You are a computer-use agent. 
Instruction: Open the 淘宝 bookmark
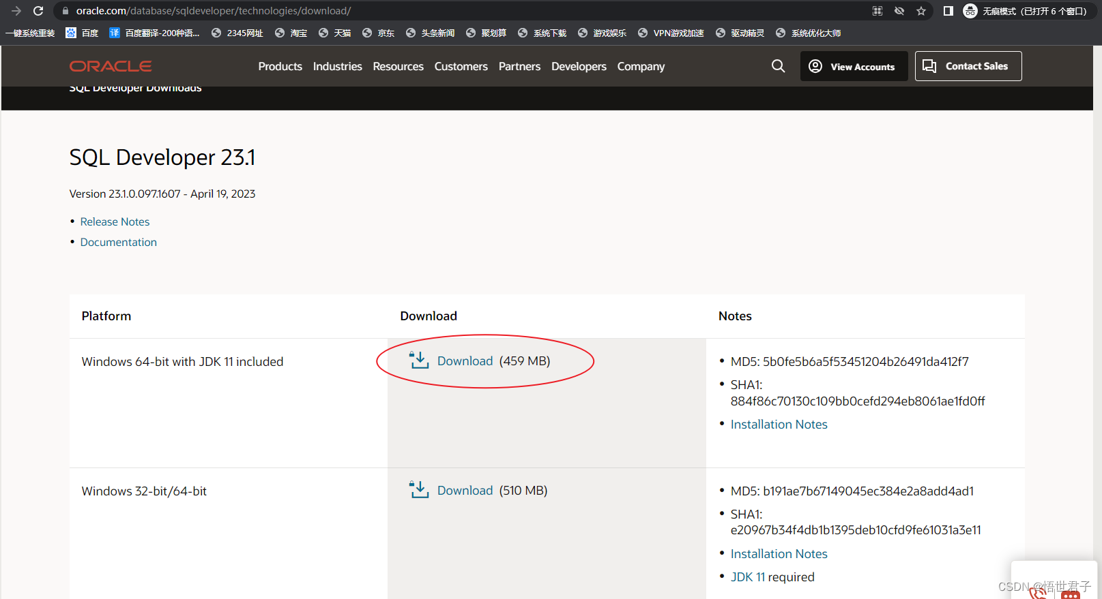291,33
